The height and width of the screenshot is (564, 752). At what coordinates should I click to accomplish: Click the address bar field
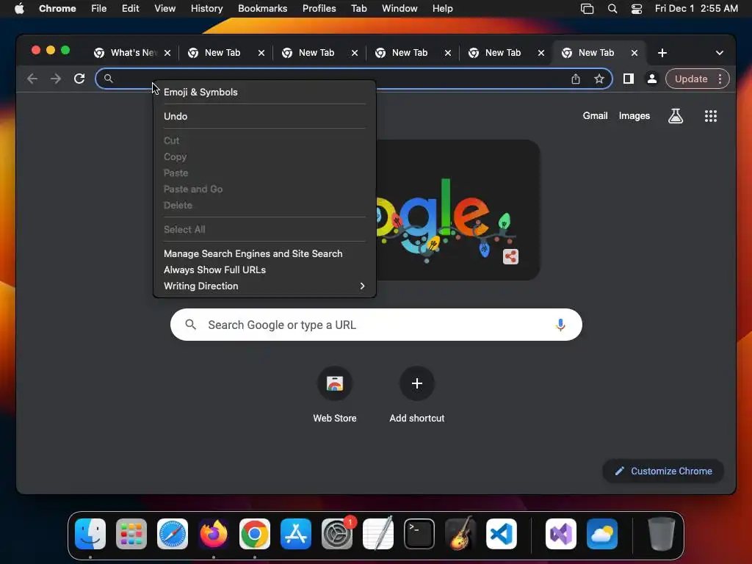click(354, 79)
